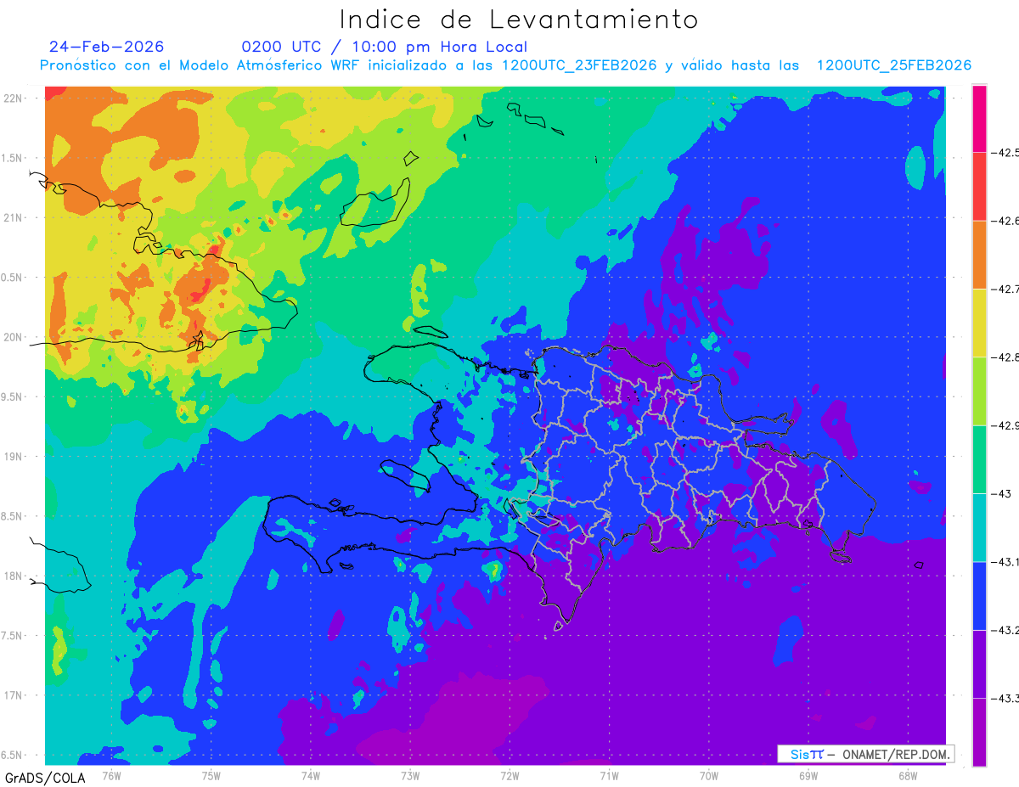Image resolution: width=1019 pixels, height=787 pixels.
Task: Pick the green color bar swatch below -42.9
Action: pyautogui.click(x=979, y=459)
